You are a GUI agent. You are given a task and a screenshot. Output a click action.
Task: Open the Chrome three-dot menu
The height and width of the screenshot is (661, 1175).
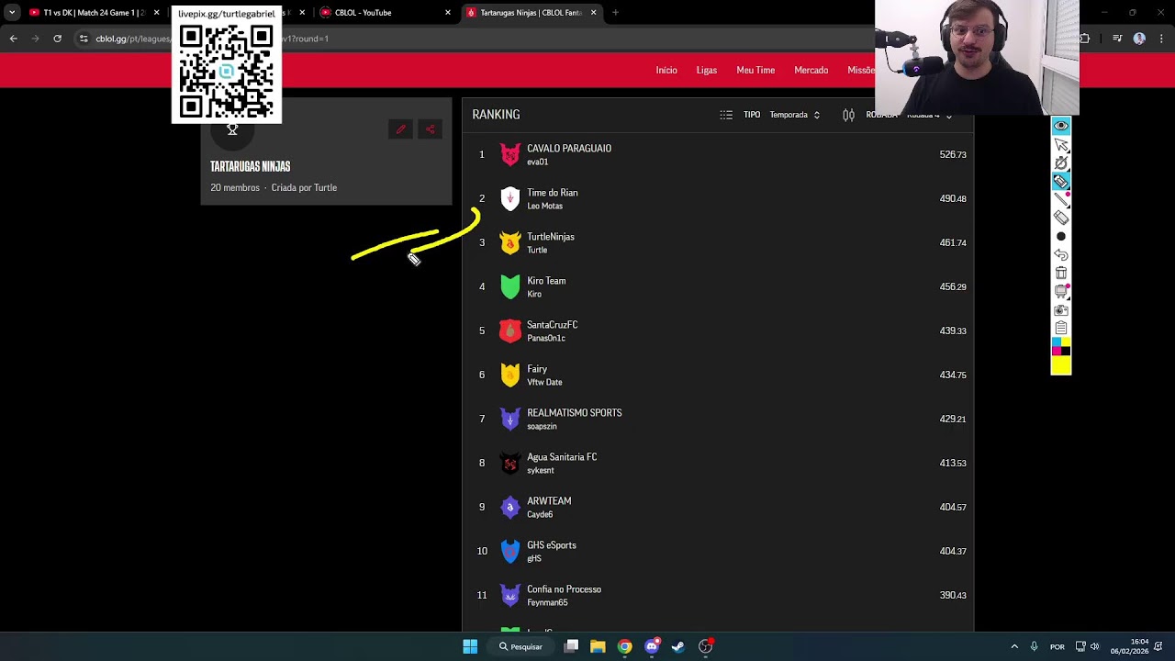tap(1161, 39)
